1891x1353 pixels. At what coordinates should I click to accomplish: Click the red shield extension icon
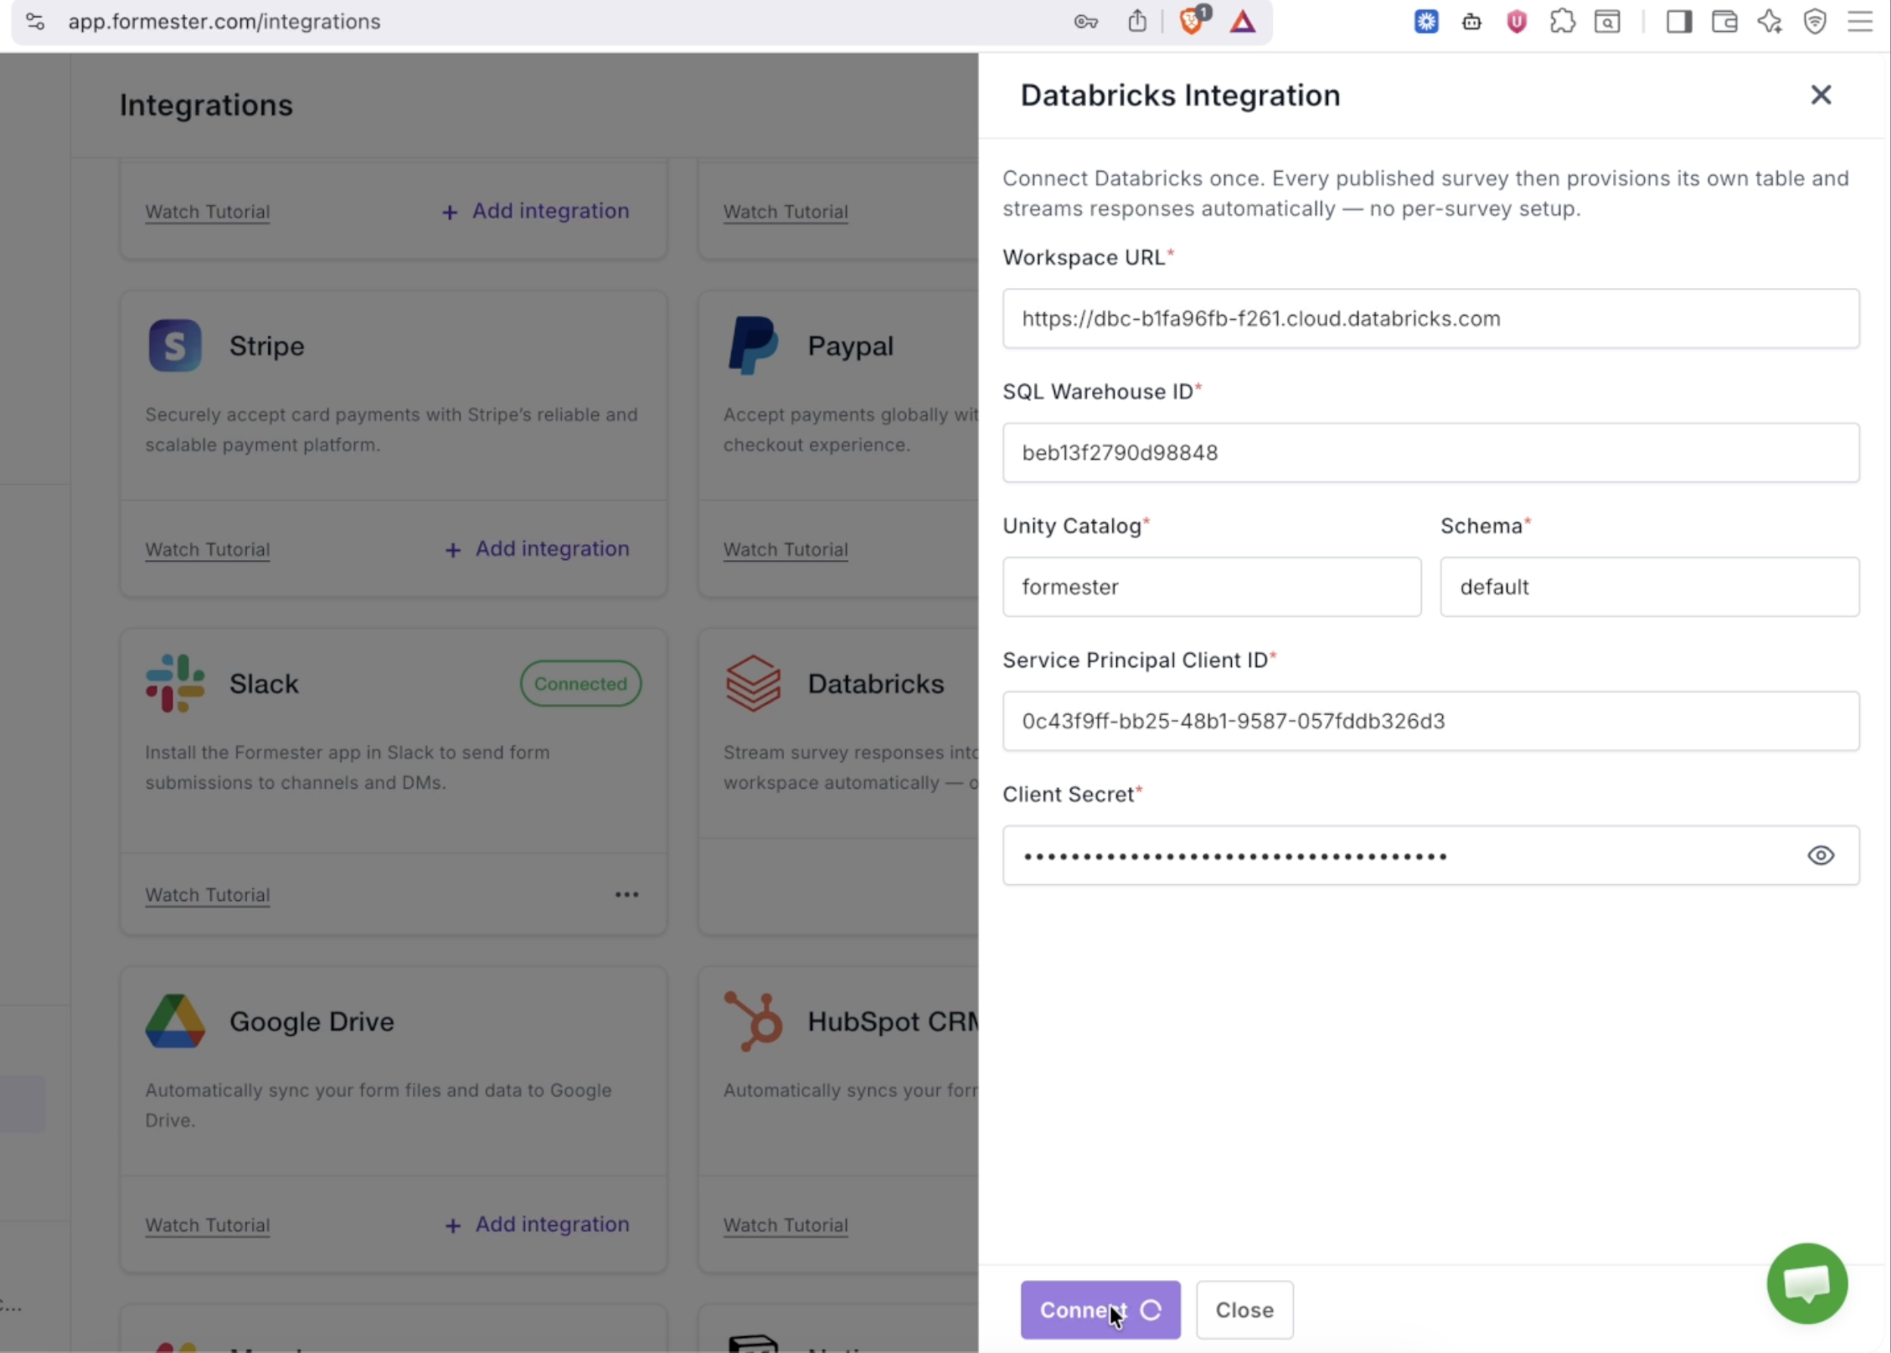tap(1517, 21)
